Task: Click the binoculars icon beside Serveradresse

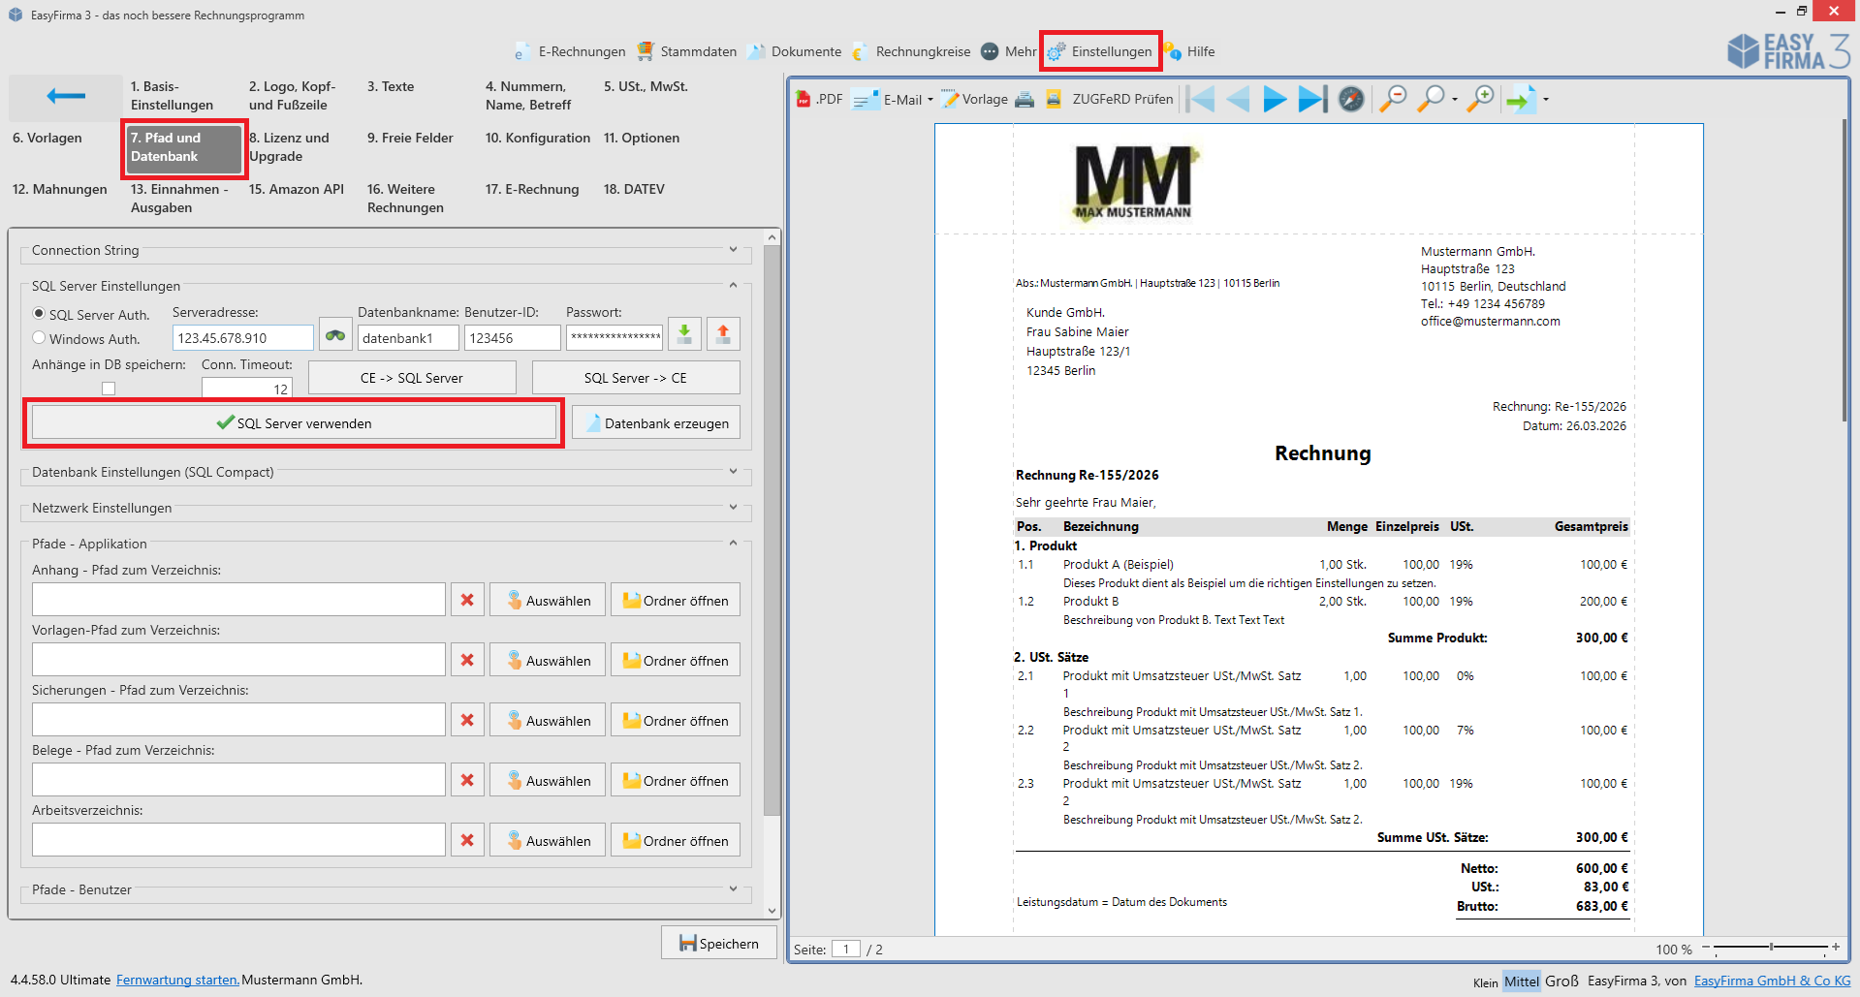Action: click(335, 335)
